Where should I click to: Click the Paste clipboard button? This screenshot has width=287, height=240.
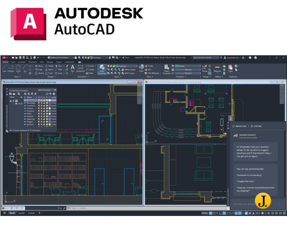231,69
